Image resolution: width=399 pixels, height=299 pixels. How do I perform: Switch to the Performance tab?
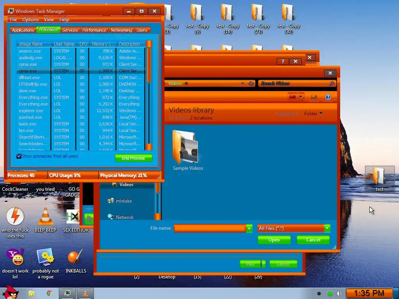click(x=94, y=30)
